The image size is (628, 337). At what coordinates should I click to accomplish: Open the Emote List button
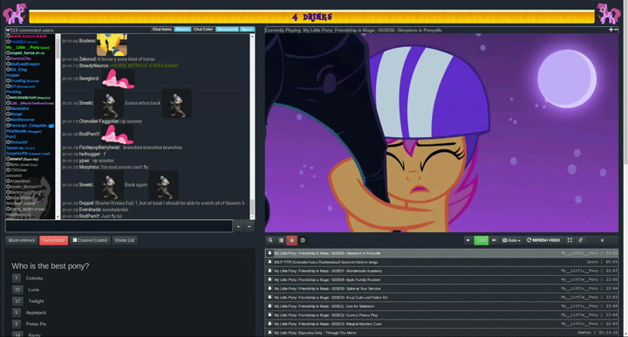click(125, 240)
